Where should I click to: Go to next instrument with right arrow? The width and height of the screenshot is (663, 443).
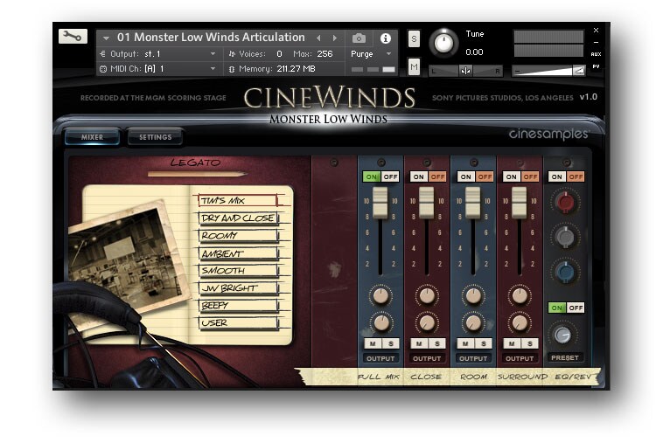[335, 38]
